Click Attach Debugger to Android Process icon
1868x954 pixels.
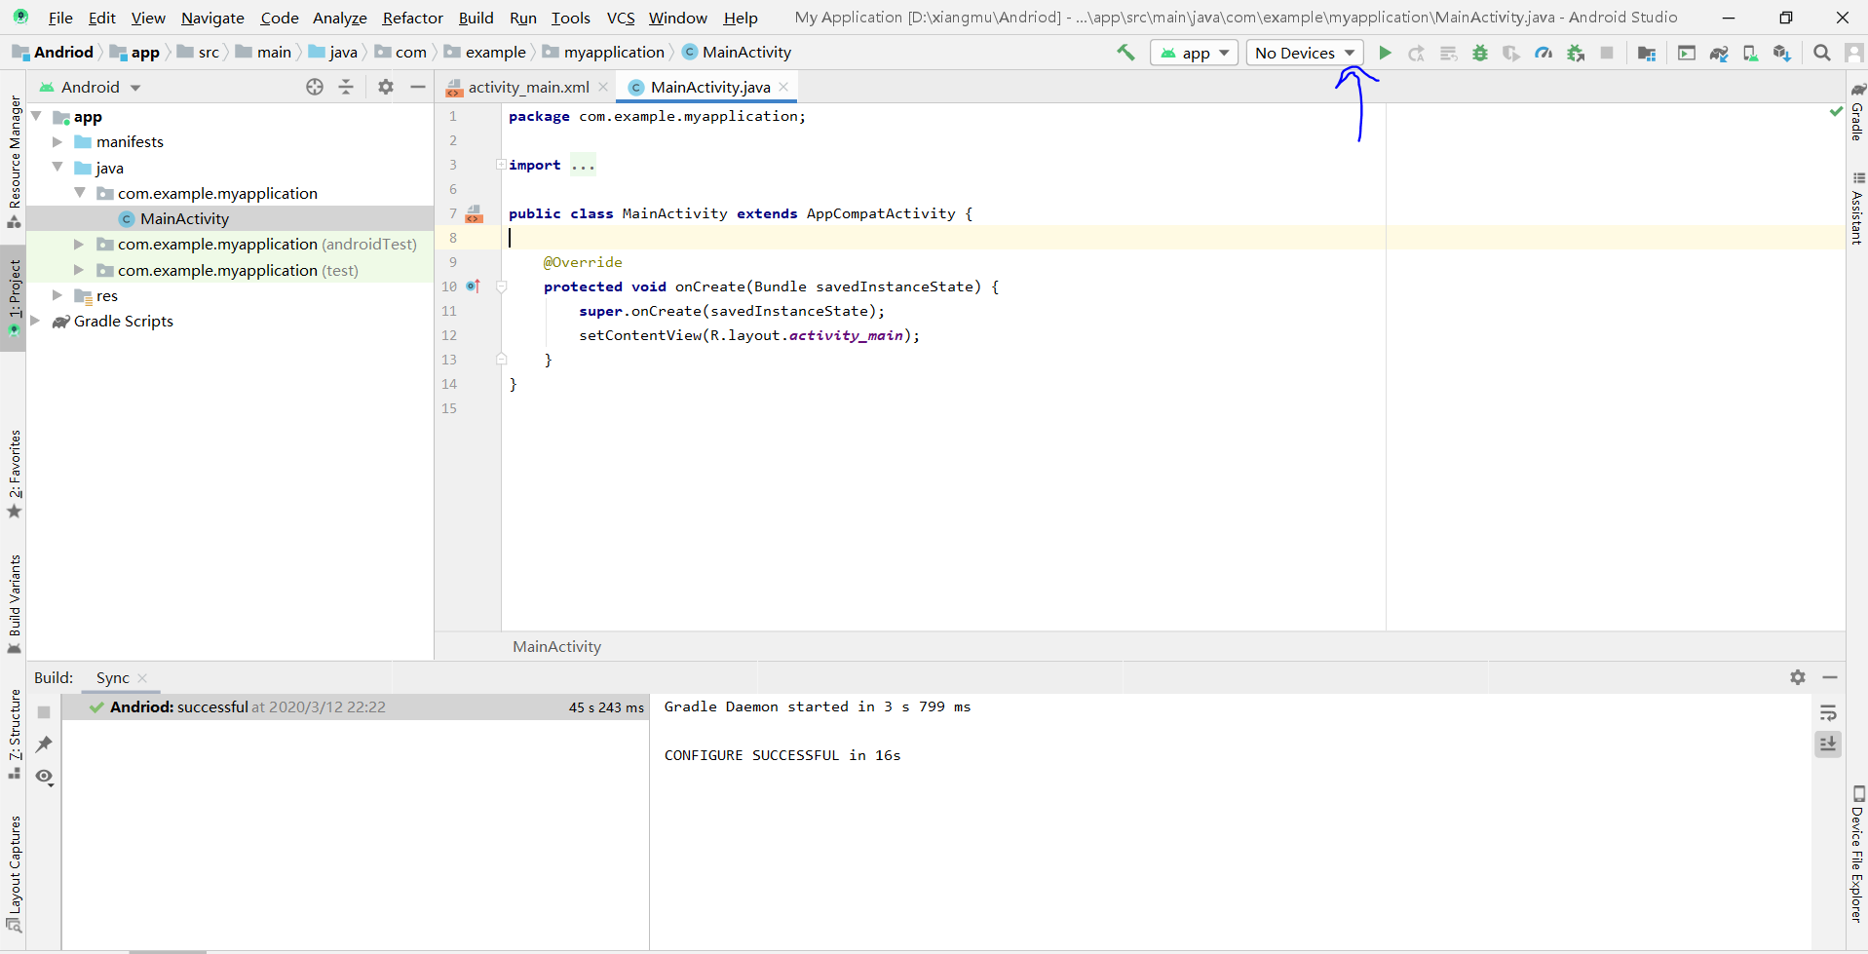click(1576, 53)
